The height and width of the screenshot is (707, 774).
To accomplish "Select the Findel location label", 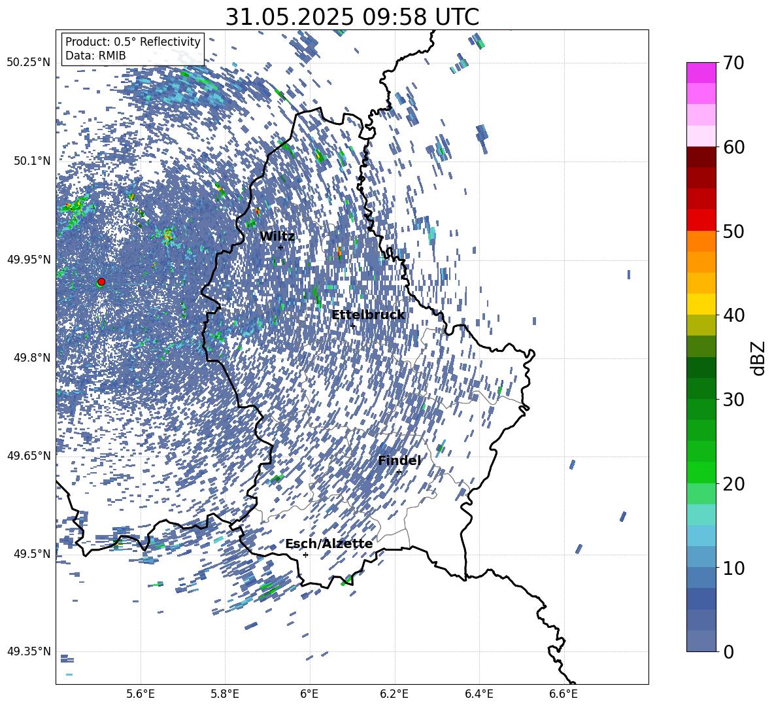I will click(x=399, y=460).
